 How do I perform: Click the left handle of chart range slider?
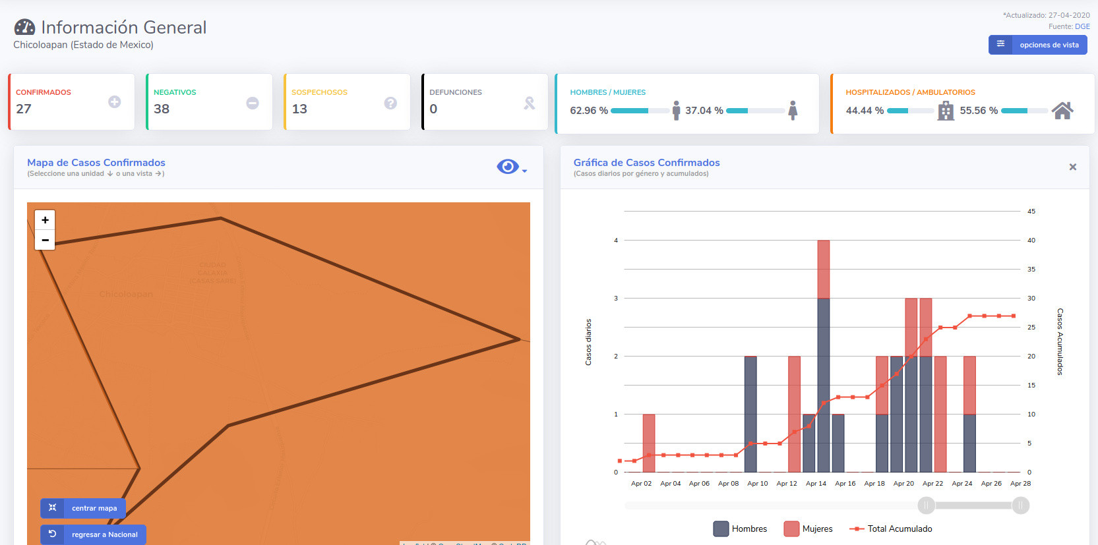pos(926,505)
